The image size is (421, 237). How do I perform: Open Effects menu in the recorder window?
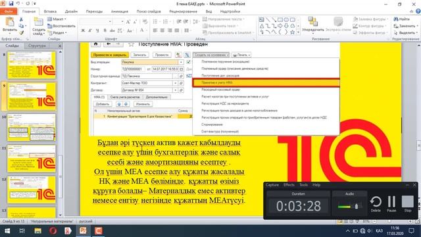click(289, 185)
